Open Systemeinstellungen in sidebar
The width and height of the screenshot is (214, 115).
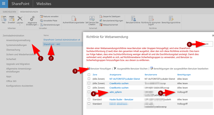point(16,45)
